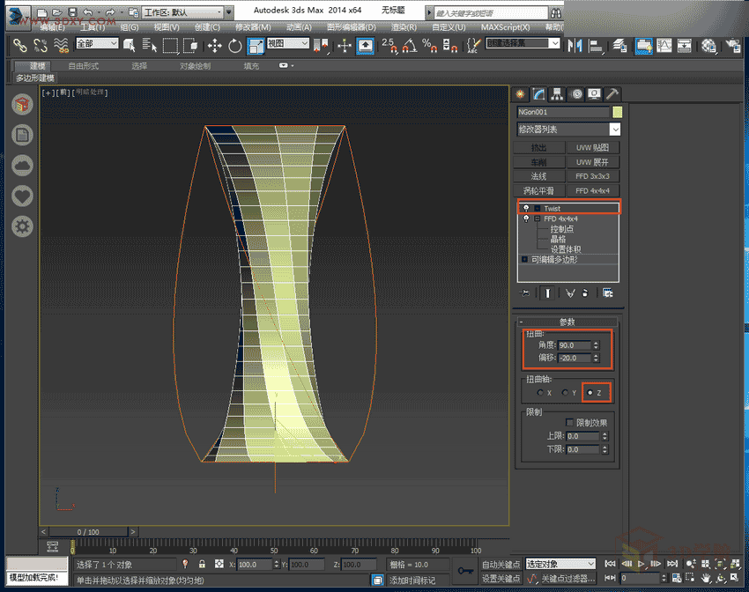Select the X twist axis radio

coord(539,392)
